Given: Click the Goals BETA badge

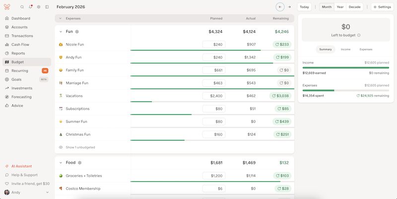Looking at the screenshot, I should (44, 80).
